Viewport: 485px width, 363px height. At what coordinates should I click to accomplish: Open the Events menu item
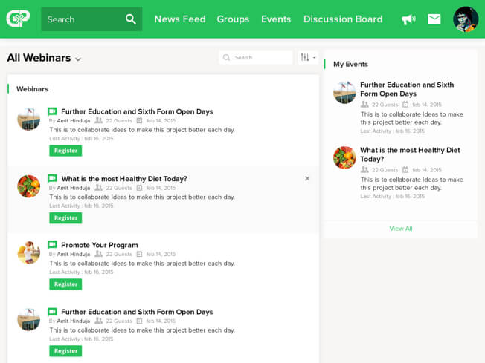point(276,19)
